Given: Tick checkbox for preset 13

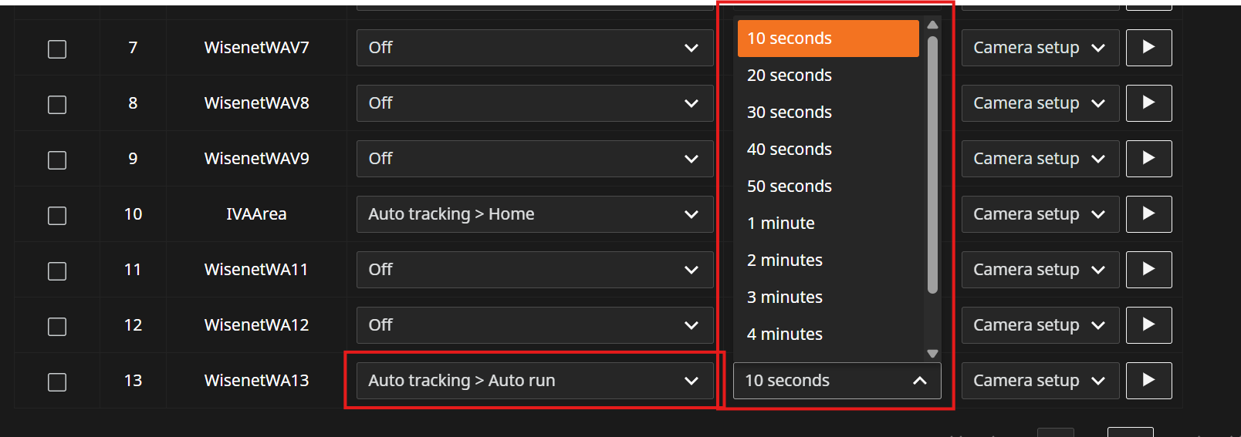Looking at the screenshot, I should 57,382.
